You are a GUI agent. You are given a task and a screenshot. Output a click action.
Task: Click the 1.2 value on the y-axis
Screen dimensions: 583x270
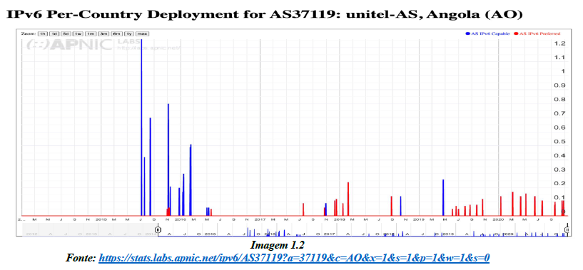point(560,43)
